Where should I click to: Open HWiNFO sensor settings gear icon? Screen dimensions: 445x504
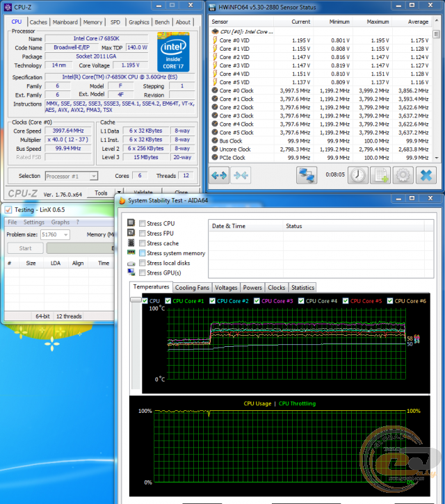tap(403, 175)
